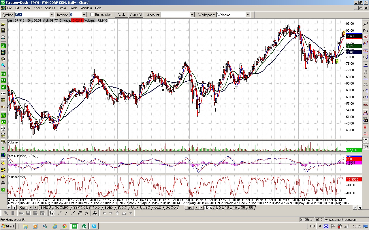The image size is (369, 230).
Task: Click Google Chrome in the taskbar
Action: point(64,226)
